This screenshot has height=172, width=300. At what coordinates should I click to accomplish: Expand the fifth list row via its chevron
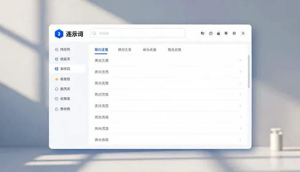pyautogui.click(x=240, y=106)
